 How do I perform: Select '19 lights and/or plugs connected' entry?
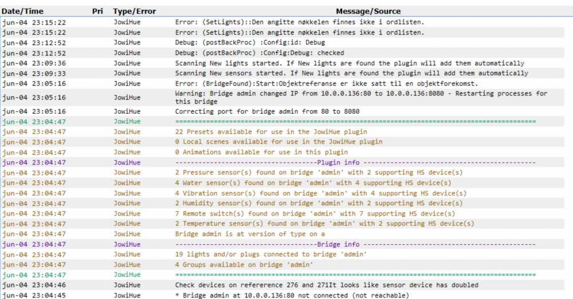point(271,254)
